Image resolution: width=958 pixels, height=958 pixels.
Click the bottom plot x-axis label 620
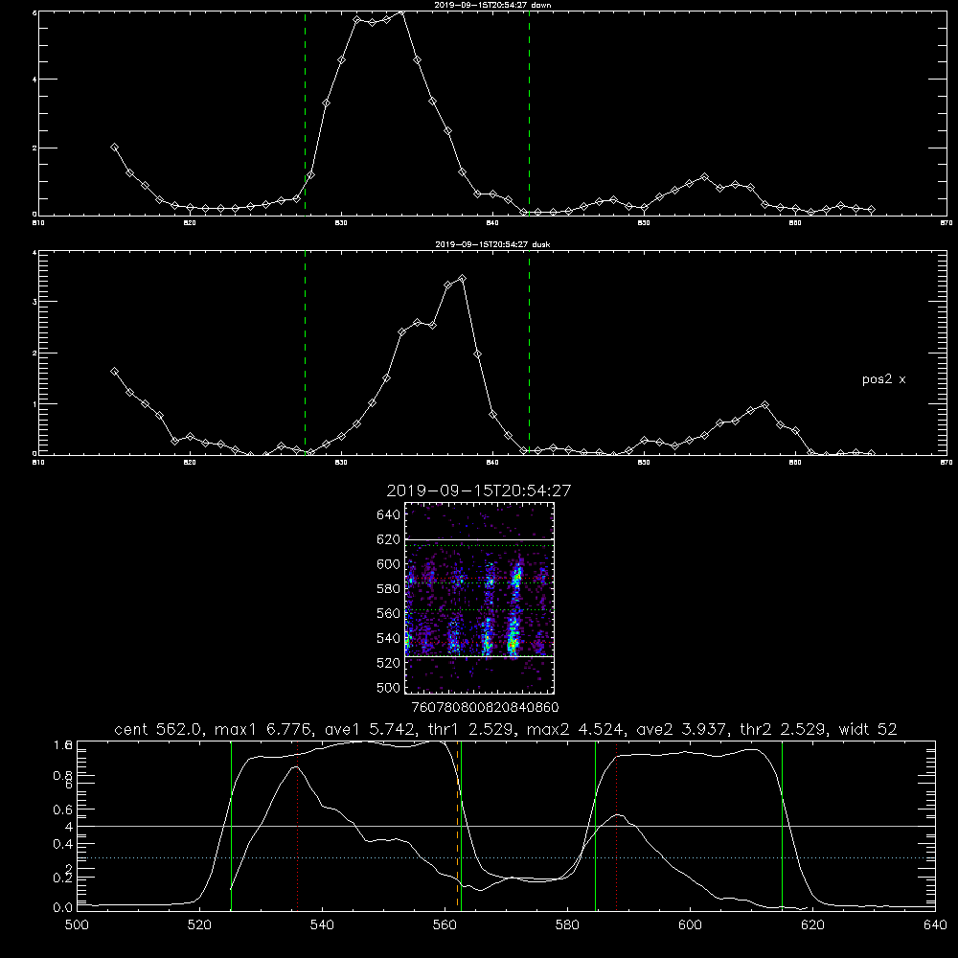(x=812, y=925)
